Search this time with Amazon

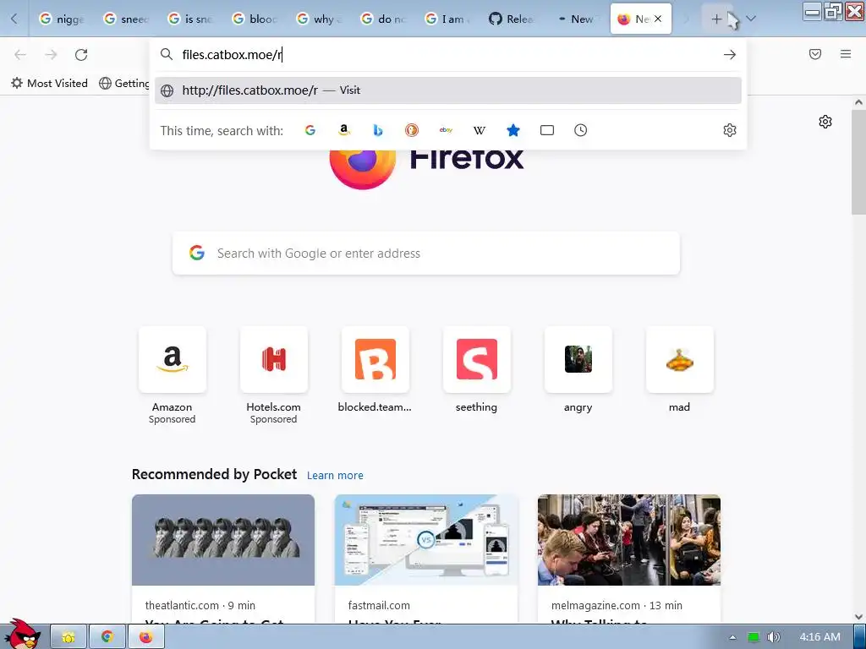[x=344, y=130]
